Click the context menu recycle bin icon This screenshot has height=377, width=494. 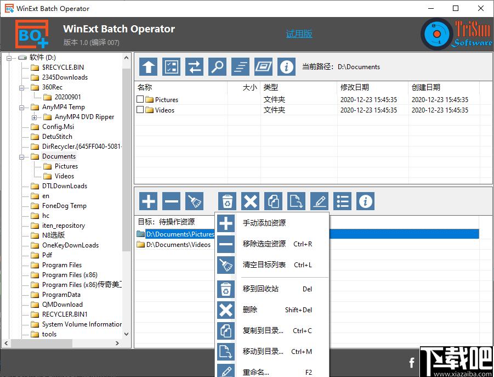click(x=226, y=289)
